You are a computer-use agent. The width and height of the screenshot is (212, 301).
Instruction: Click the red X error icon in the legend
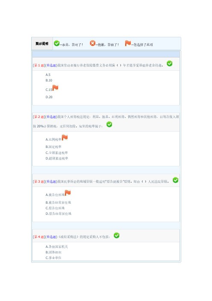pos(93,43)
